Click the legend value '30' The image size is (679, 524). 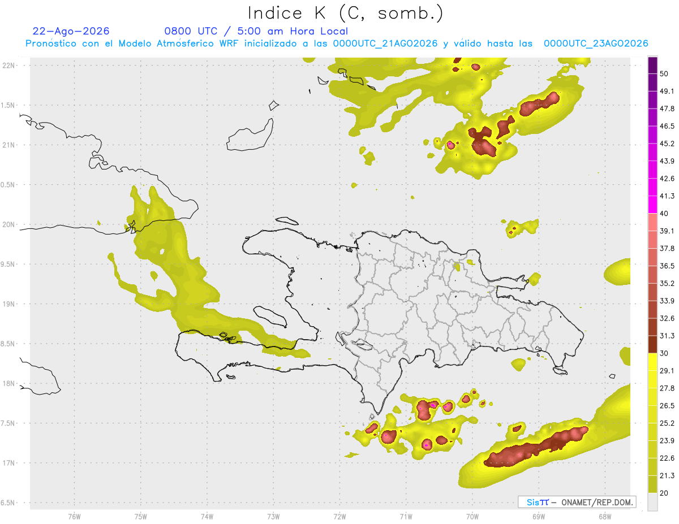click(665, 353)
